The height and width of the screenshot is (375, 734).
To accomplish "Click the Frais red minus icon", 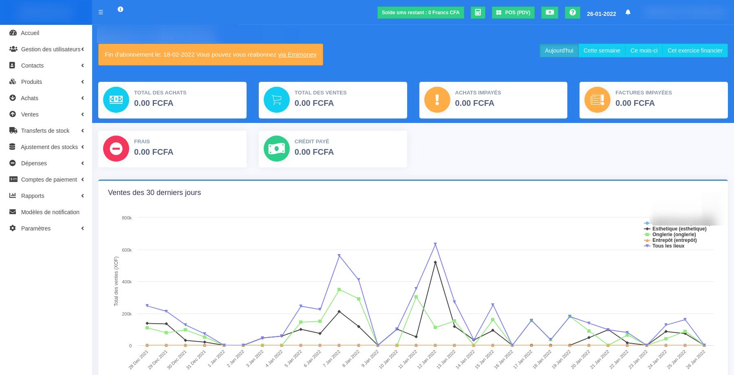I will 116,149.
